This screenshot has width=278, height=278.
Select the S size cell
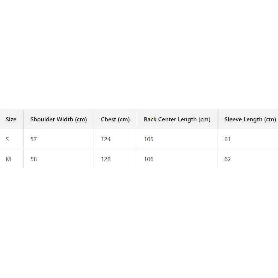pyautogui.click(x=7, y=139)
